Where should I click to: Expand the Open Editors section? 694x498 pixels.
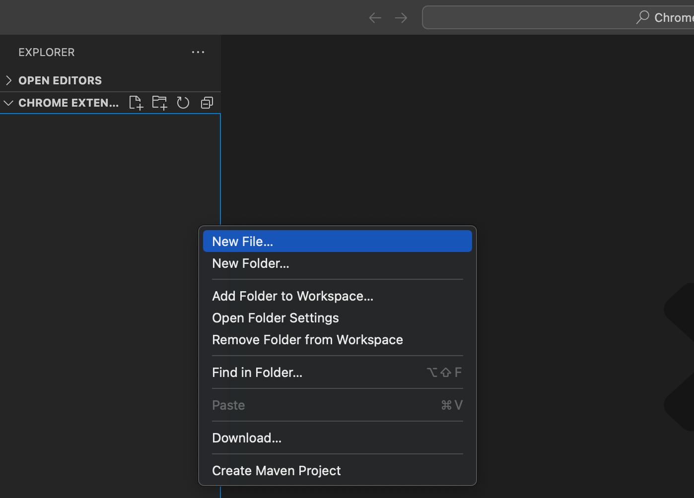point(8,80)
